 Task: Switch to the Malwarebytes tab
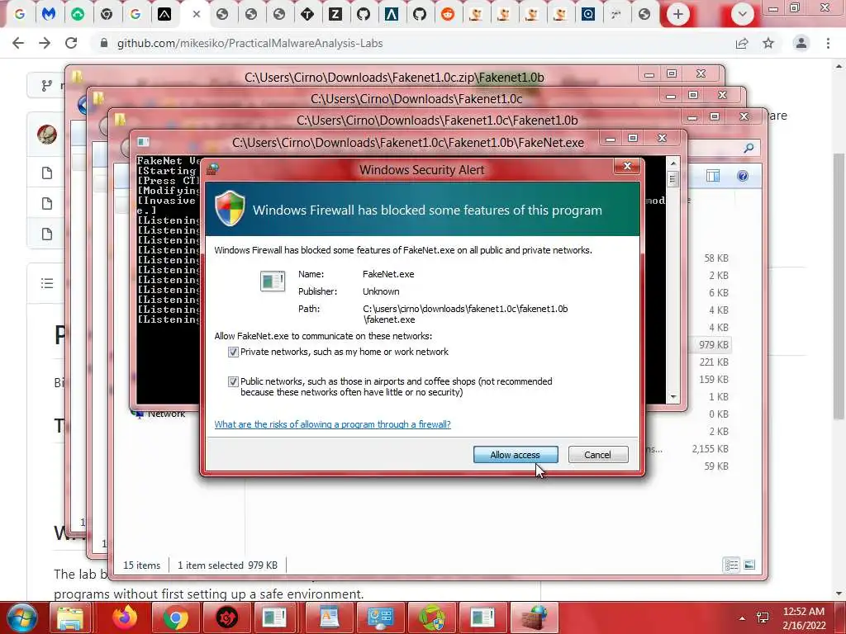click(49, 14)
